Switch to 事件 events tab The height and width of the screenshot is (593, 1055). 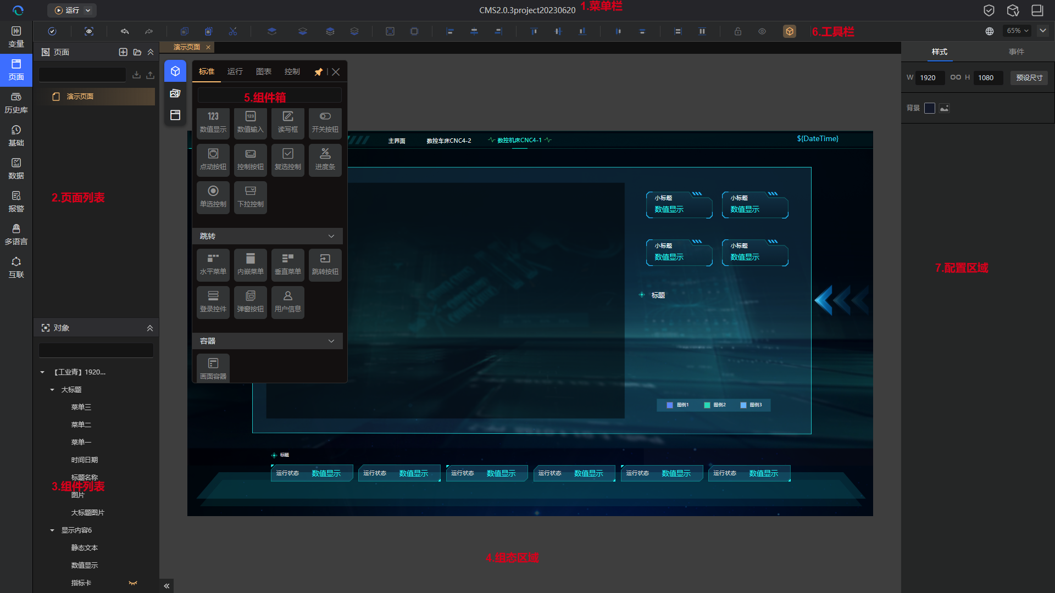coord(1017,52)
